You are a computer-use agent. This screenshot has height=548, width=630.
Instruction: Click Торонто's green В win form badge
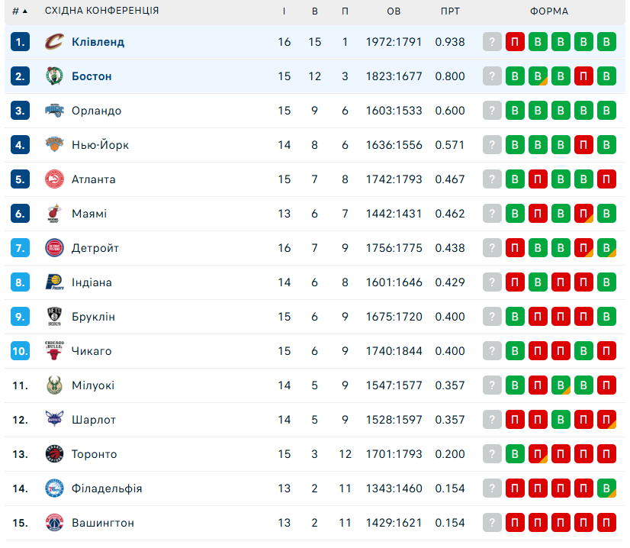[x=515, y=454]
